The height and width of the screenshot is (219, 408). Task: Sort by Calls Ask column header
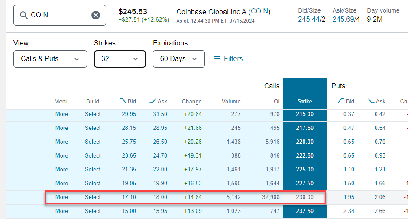point(158,101)
